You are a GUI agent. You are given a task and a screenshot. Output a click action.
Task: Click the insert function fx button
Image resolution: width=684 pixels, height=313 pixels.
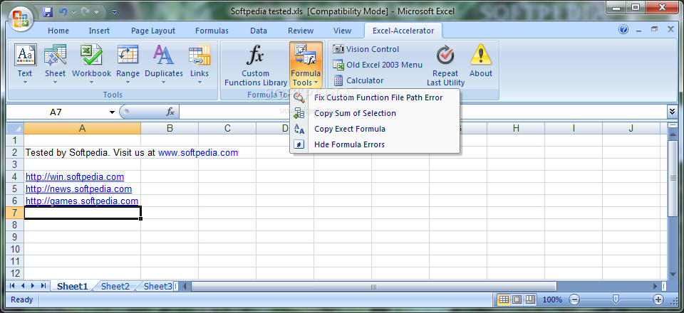[170, 112]
